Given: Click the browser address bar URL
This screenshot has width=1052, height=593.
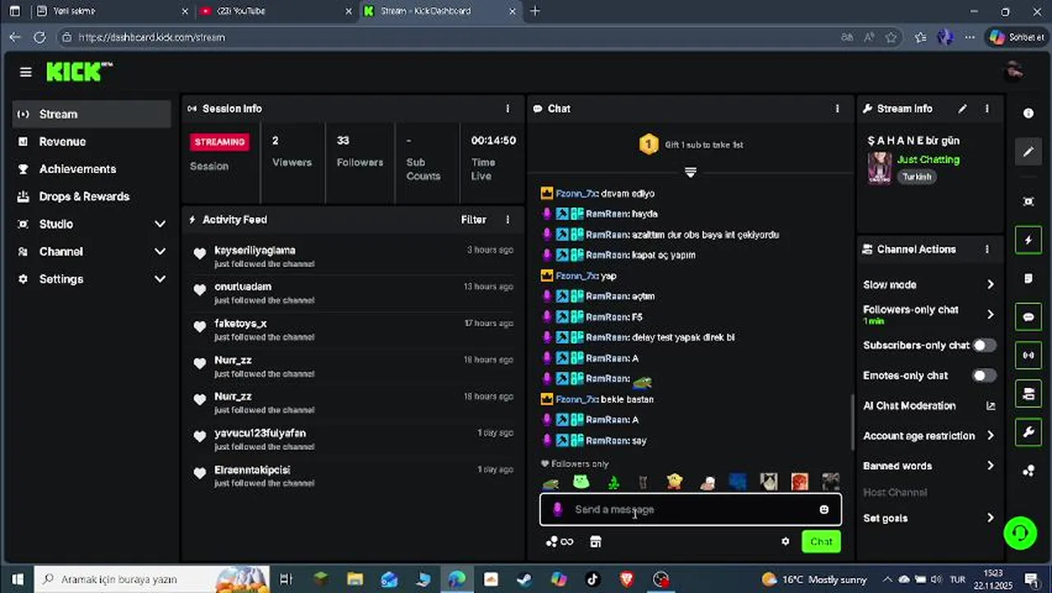Looking at the screenshot, I should 151,37.
